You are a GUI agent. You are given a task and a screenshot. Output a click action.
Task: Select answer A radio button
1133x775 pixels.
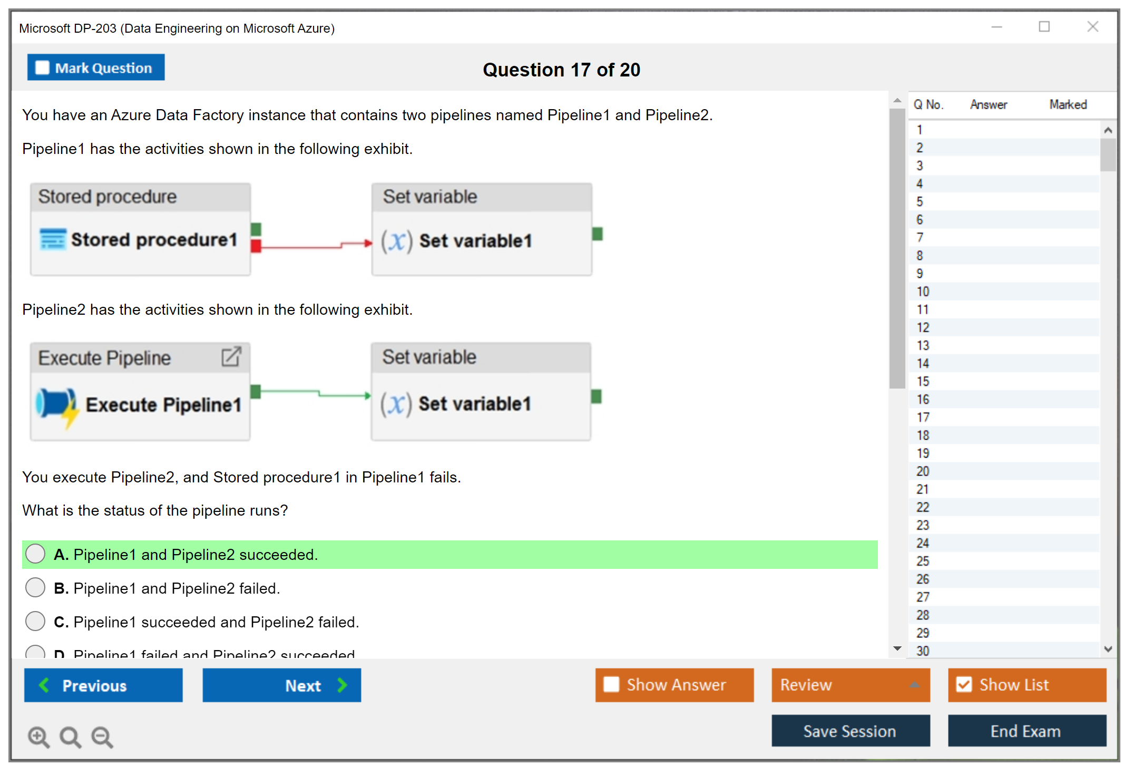35,554
